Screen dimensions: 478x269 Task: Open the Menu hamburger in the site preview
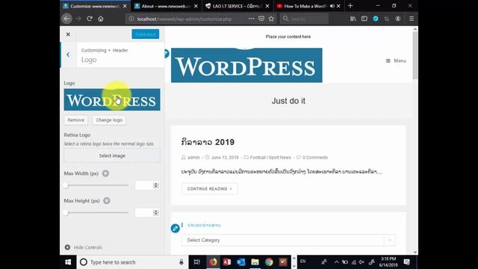coord(396,61)
